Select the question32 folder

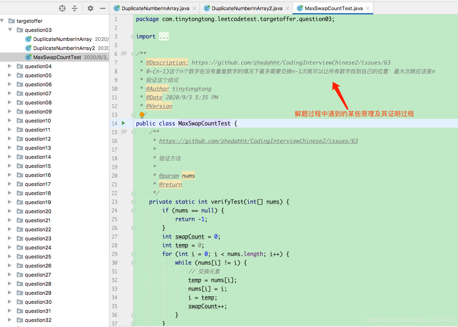[x=38, y=320]
